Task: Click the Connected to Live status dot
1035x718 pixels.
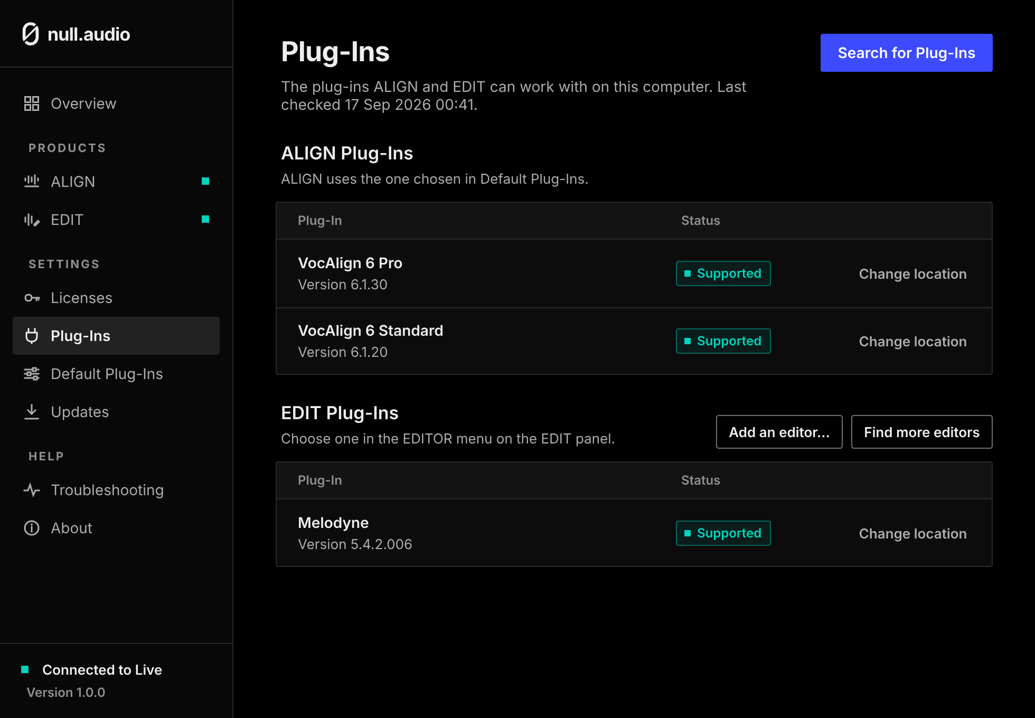Action: pyautogui.click(x=25, y=669)
